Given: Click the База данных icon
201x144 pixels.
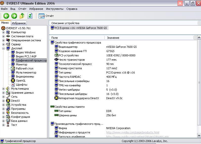Looking at the screenshot, I should coord(8,121).
